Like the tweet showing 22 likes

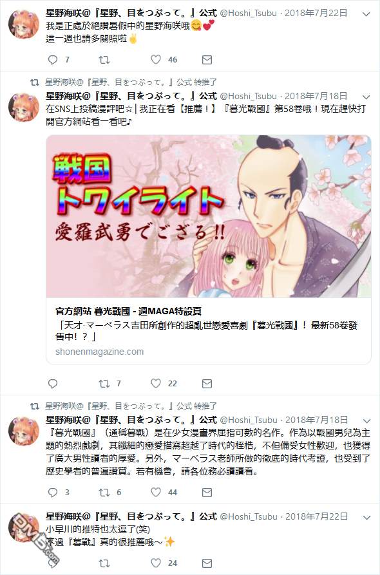tap(156, 384)
